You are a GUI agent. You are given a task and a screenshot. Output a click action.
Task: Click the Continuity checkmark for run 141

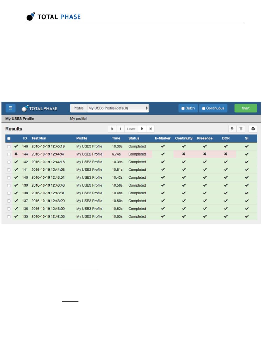(x=184, y=170)
